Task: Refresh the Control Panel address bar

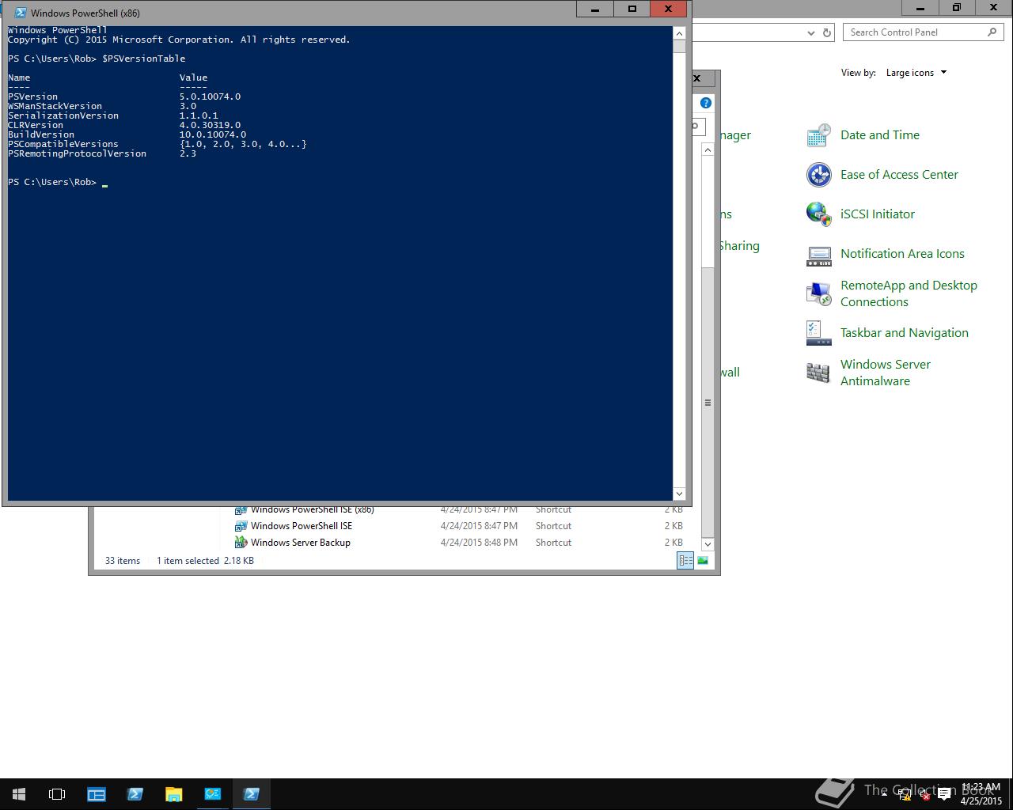Action: coord(827,32)
